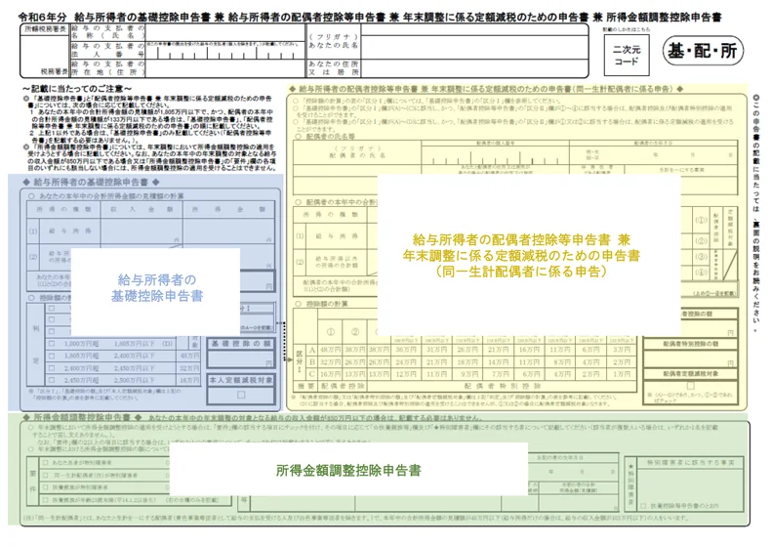The image size is (771, 546).
Task: Click the 所得の種類 column header in blue table
Action: click(63, 210)
